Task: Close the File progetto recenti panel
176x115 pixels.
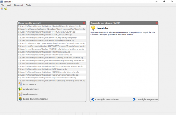Action: coord(84,23)
